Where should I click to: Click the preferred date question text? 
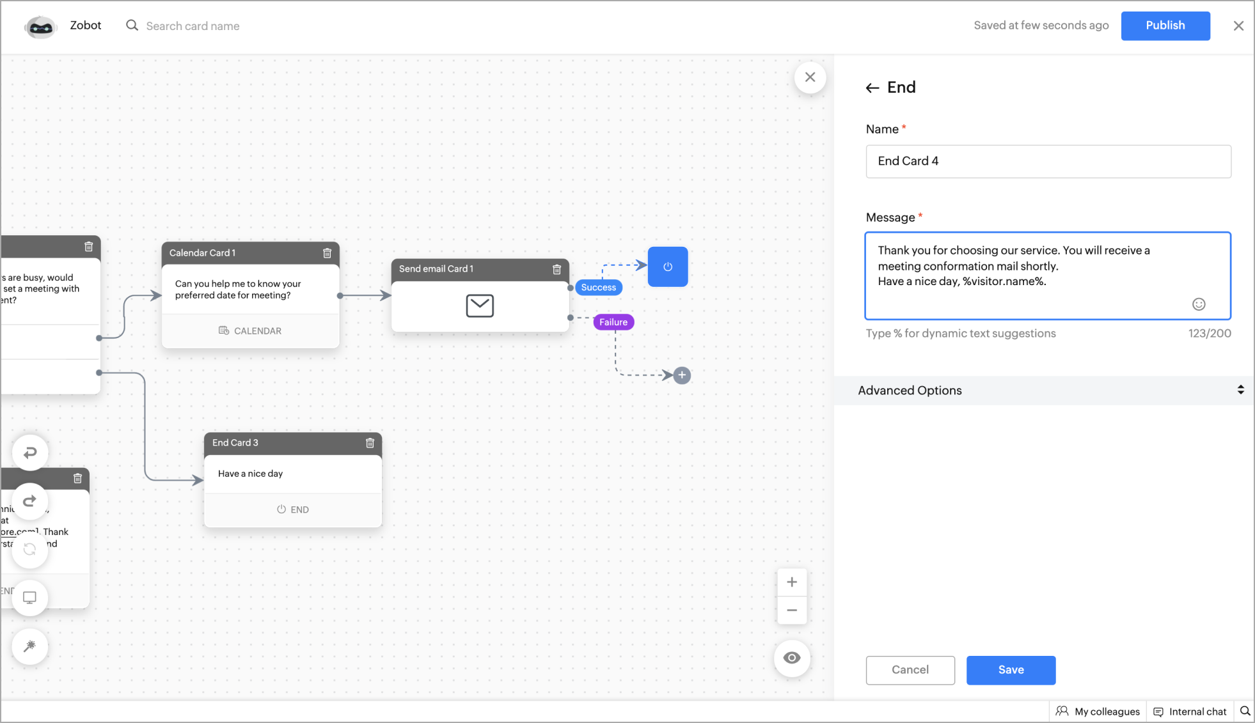click(x=238, y=290)
